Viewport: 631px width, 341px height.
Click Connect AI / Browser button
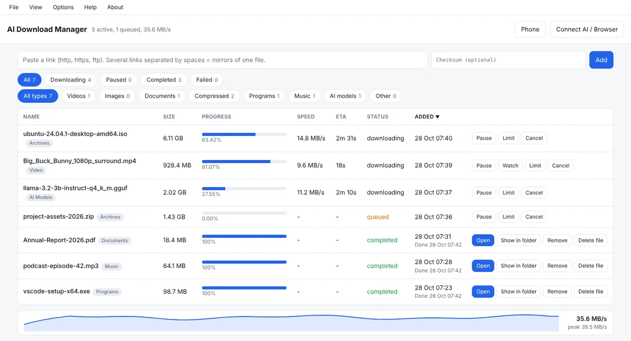pyautogui.click(x=587, y=29)
